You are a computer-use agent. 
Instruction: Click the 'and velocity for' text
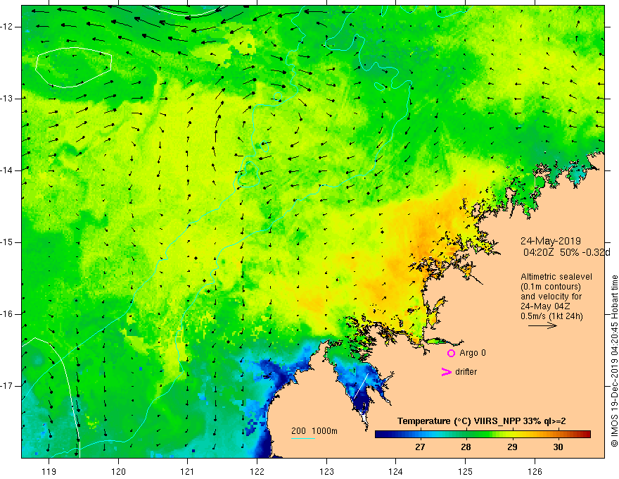[551, 297]
